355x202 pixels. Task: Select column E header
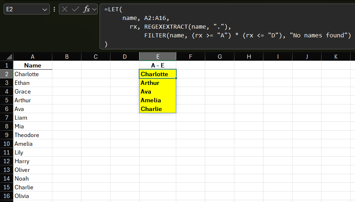tap(158, 57)
